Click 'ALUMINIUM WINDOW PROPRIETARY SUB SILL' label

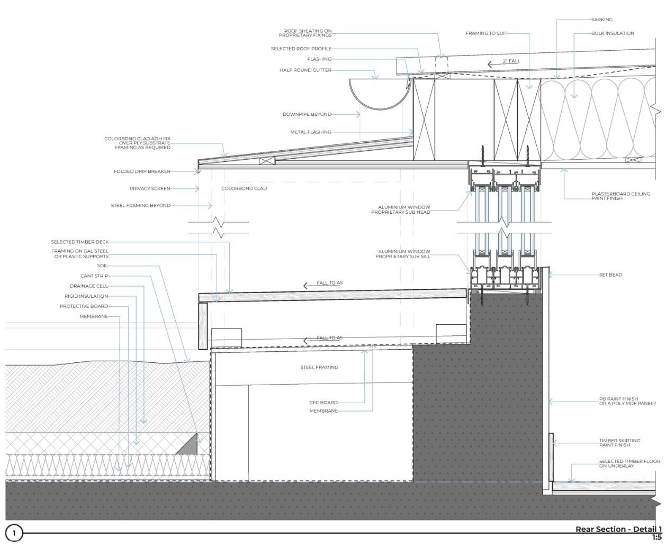403,254
